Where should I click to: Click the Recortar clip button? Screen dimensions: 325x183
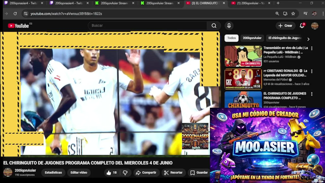pyautogui.click(x=173, y=173)
